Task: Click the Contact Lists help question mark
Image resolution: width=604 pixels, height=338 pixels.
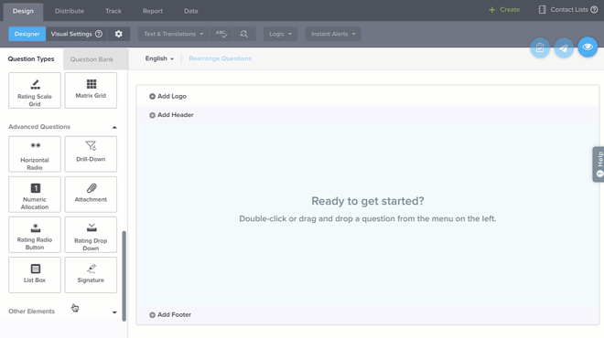Action: click(594, 10)
